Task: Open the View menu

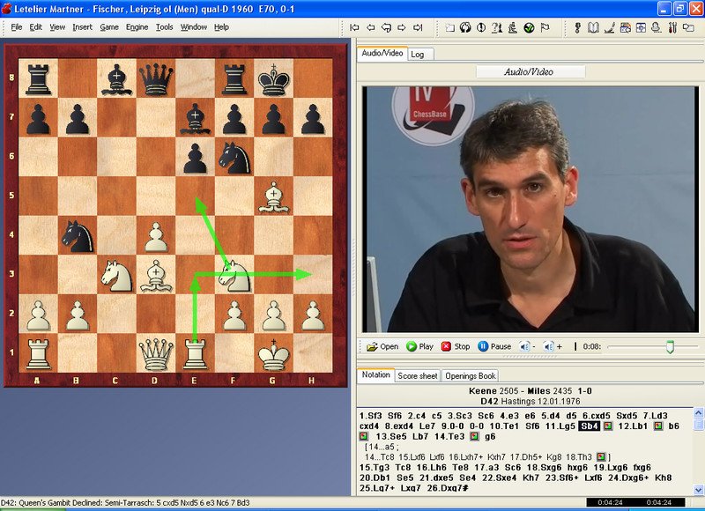Action: click(x=57, y=27)
